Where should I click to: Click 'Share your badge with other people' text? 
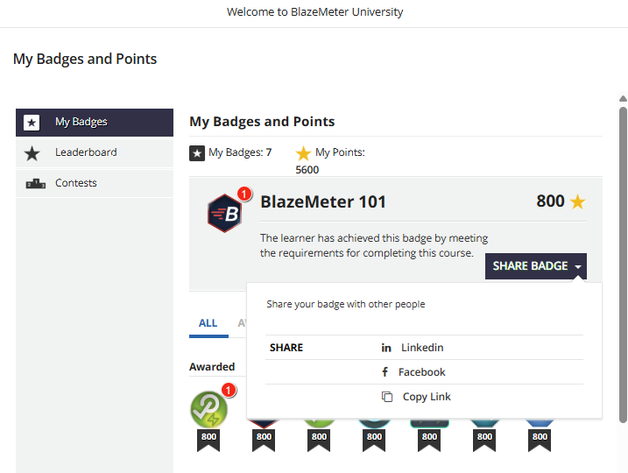[x=346, y=305]
